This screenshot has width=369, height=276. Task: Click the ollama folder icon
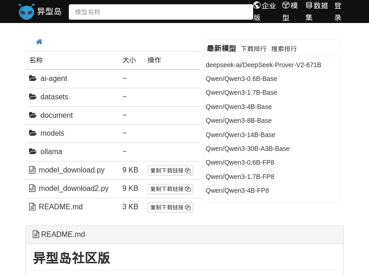click(x=33, y=152)
